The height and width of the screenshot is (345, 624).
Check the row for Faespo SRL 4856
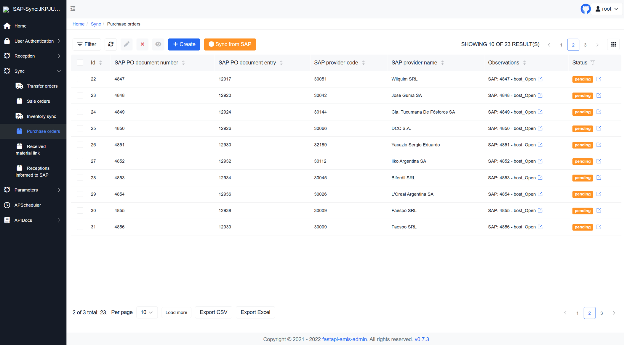click(80, 227)
